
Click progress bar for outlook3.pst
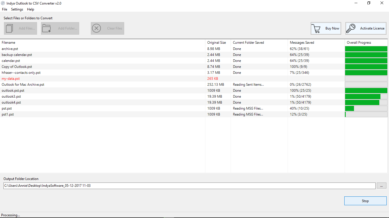(366, 97)
